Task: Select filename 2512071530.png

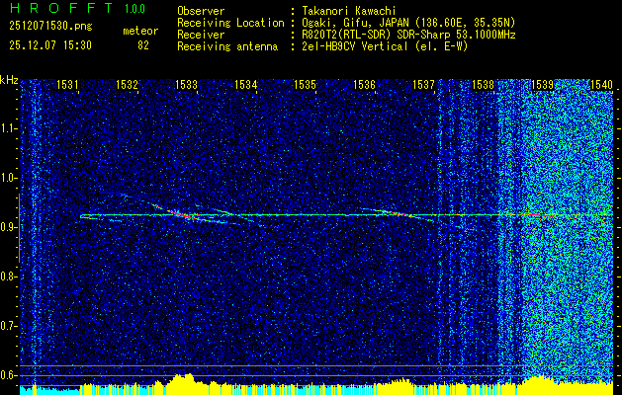Action: tap(50, 26)
